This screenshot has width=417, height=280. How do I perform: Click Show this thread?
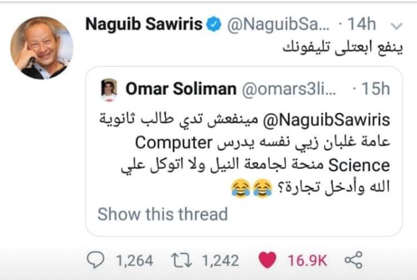click(x=162, y=214)
